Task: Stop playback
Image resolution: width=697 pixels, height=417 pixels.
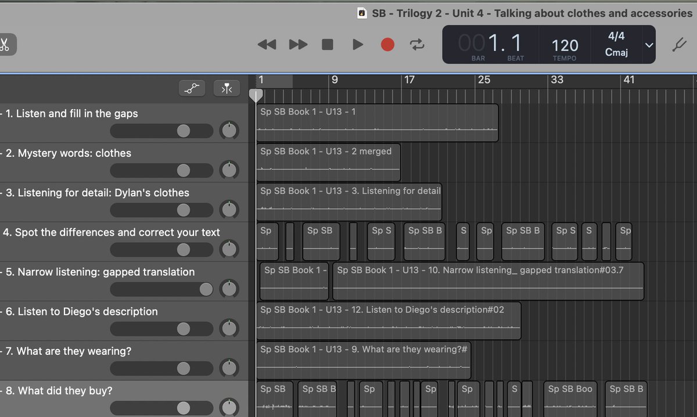Action: (328, 45)
